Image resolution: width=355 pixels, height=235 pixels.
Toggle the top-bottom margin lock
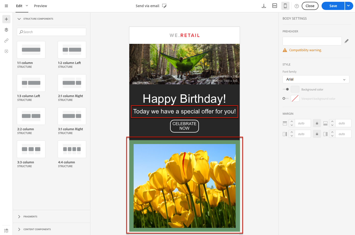pyautogui.click(x=317, y=123)
